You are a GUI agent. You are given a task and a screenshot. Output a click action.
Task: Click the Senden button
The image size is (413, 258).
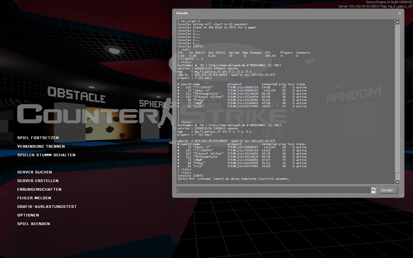tap(389, 190)
